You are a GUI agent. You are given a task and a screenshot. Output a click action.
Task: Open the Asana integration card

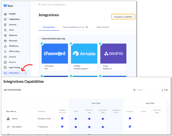113,57
